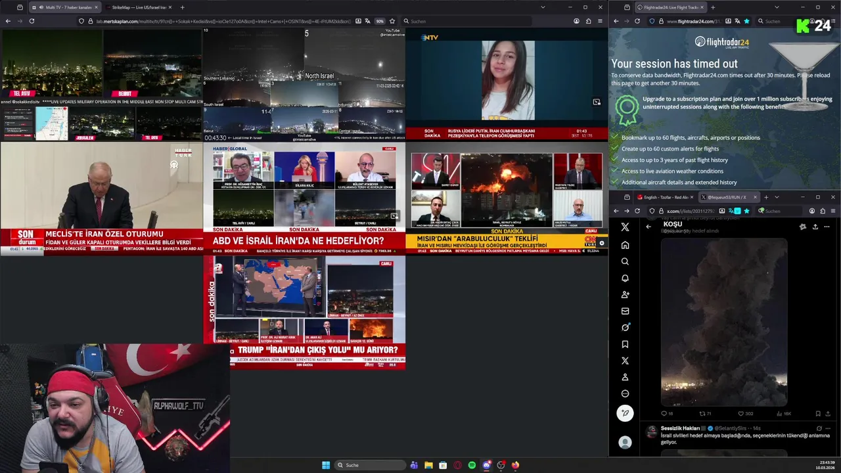Open more options for KOŞU list
This screenshot has height=473, width=841.
827,227
